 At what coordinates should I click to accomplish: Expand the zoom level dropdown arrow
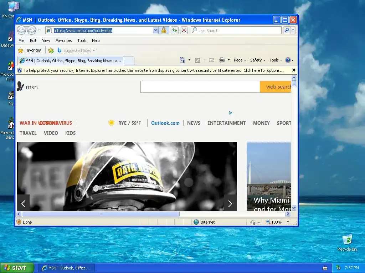tap(288, 222)
